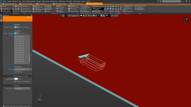Click Создать чертеж по модели
Image resolution: width=191 pixels, height=107 pixels.
(140, 6)
